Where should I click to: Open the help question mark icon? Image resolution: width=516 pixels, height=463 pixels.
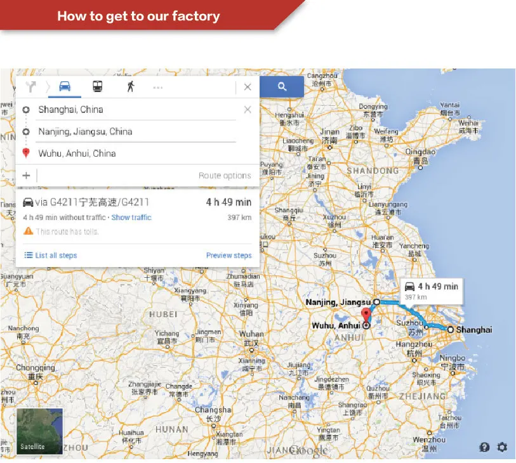[484, 447]
